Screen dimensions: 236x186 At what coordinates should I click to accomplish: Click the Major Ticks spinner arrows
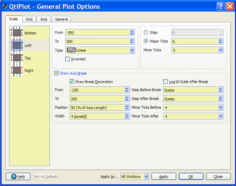tap(220, 41)
